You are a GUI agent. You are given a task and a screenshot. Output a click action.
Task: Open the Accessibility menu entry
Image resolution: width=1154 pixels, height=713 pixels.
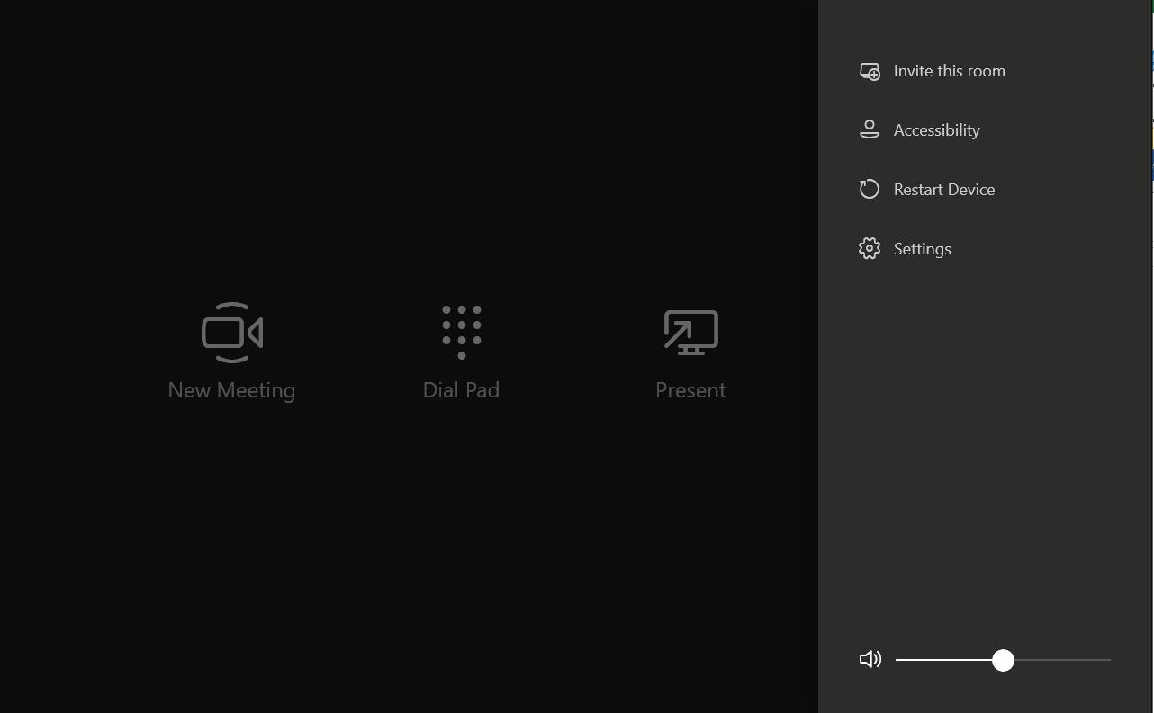click(920, 130)
